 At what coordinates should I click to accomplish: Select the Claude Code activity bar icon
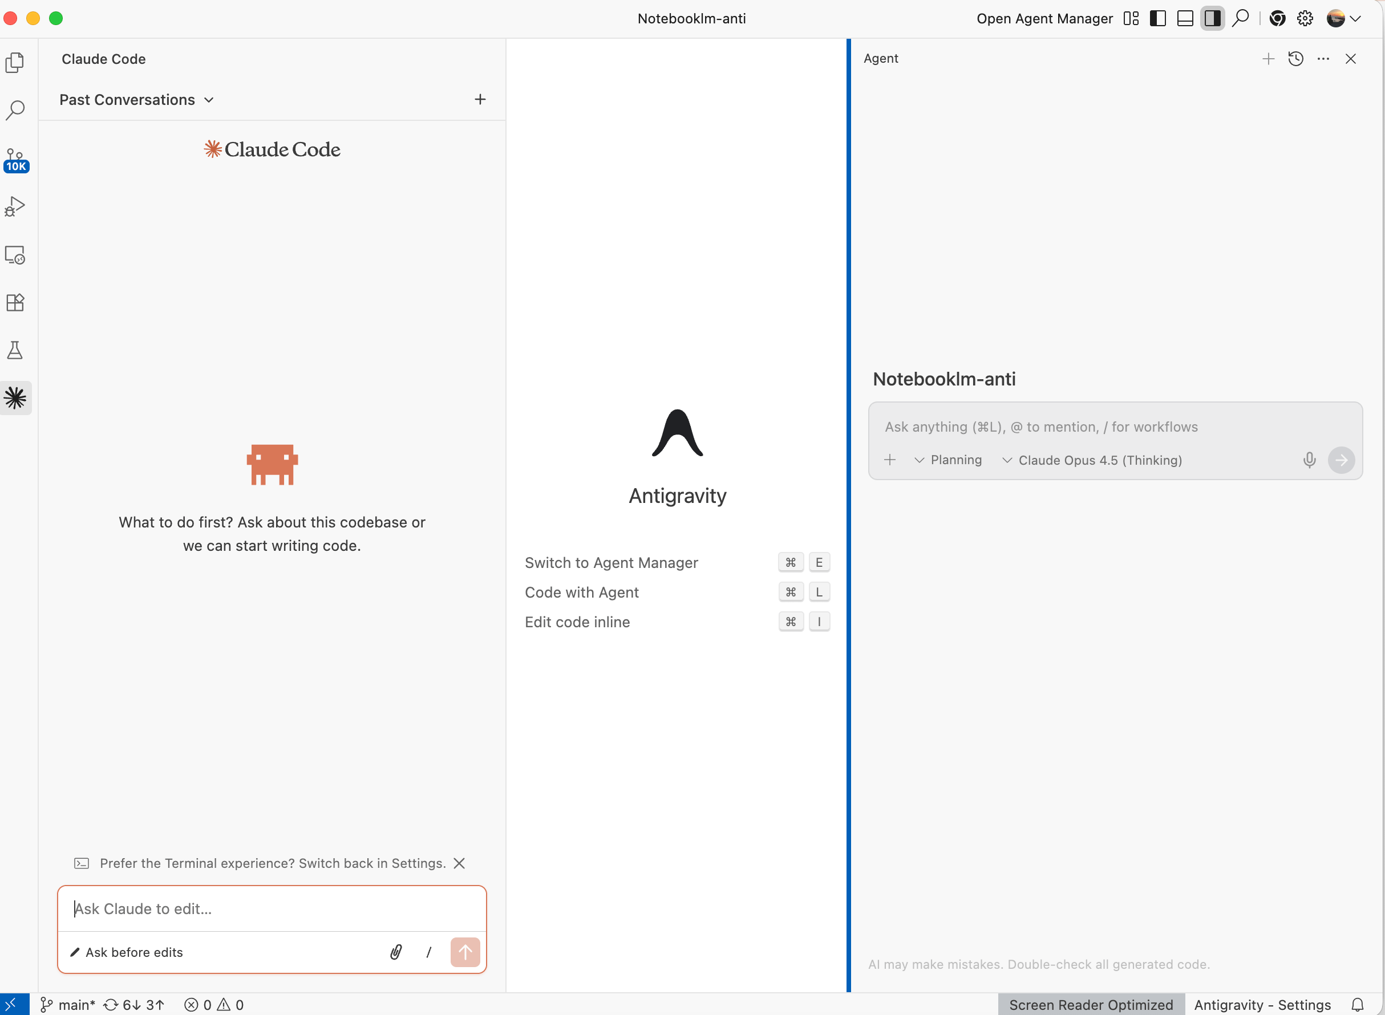[x=15, y=398]
